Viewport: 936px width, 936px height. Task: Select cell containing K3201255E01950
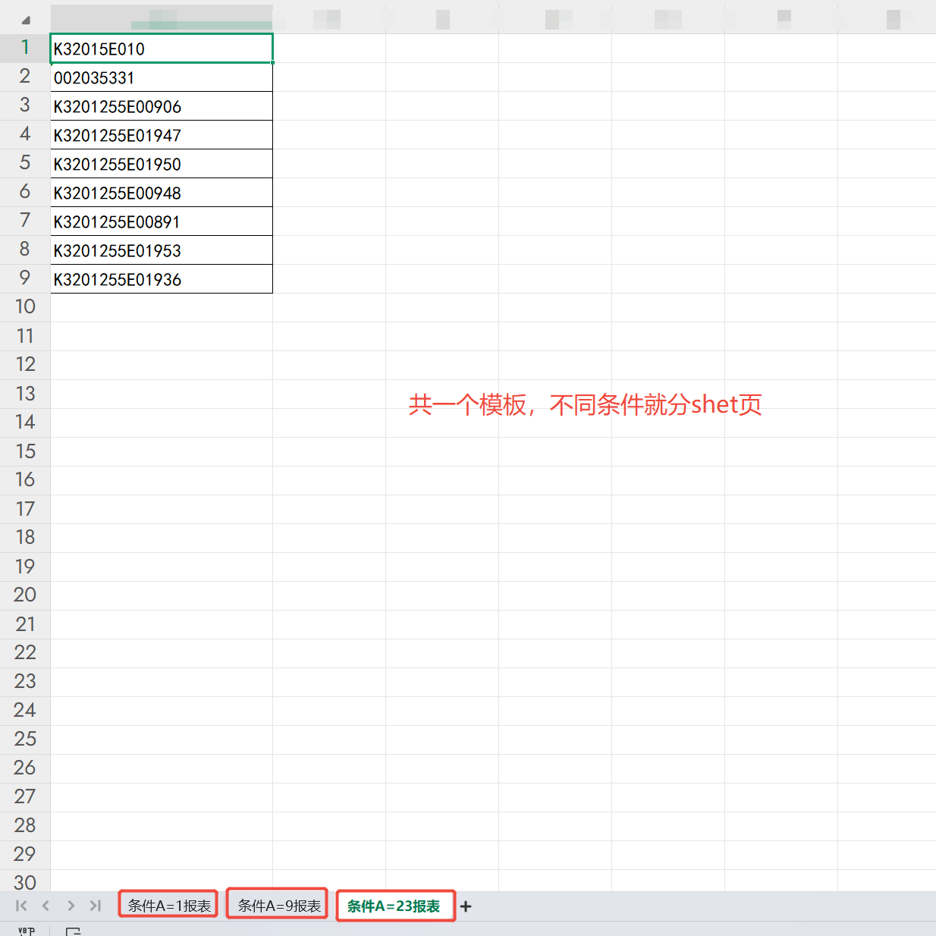coord(162,164)
